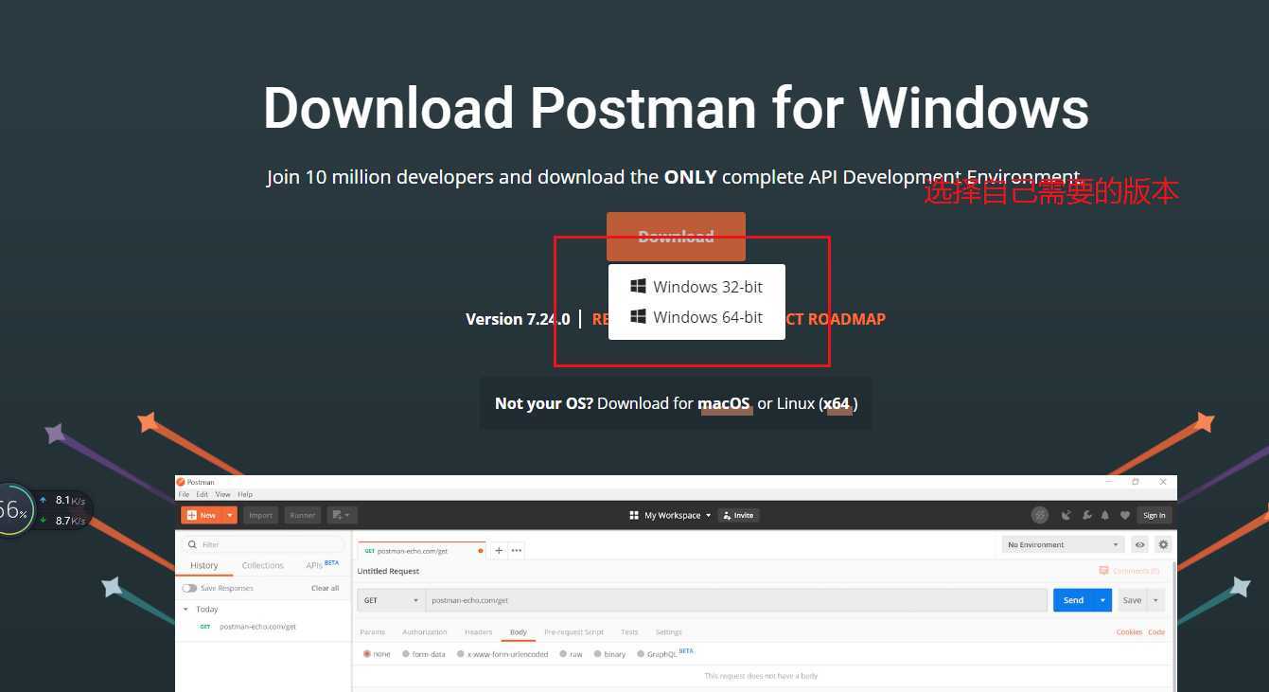Open the Runner button
The width and height of the screenshot is (1269, 692).
[303, 515]
